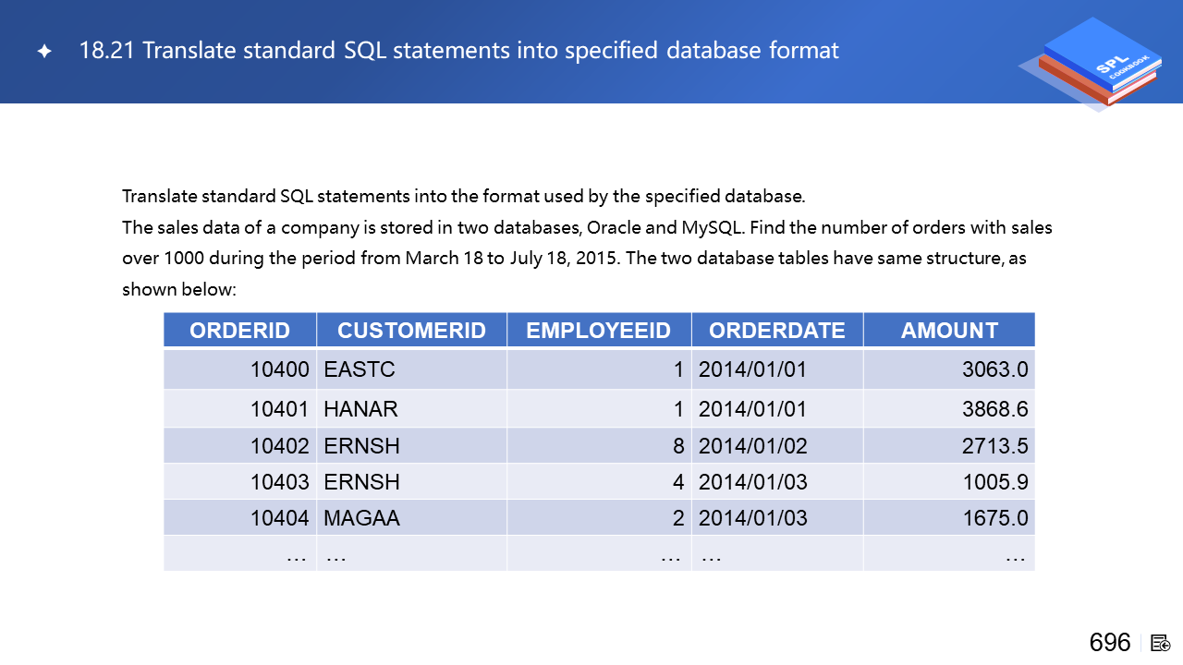Click the AMOUNT column header
The image size is (1183, 665).
click(949, 331)
